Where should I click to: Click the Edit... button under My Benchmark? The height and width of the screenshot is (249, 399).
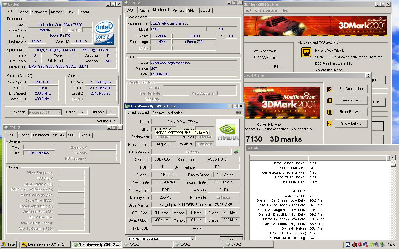[278, 67]
